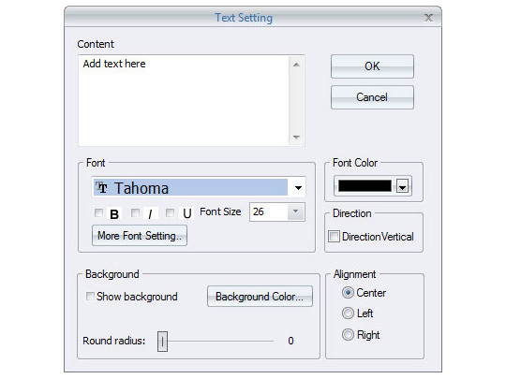Click the content scrollbar up arrow
506x379 pixels.
[x=296, y=65]
